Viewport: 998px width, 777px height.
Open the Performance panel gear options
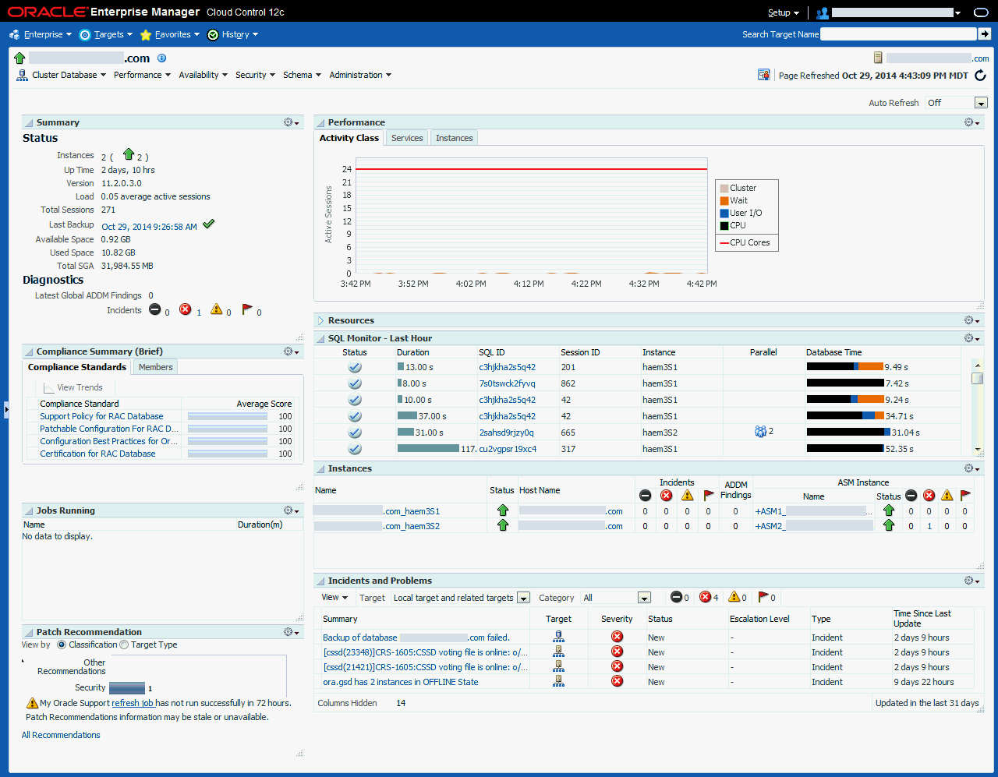click(972, 122)
